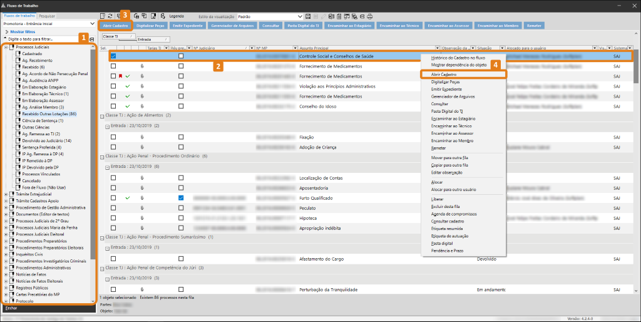The height and width of the screenshot is (322, 641).
Task: Select Recebido Outras Lotações (86) tree item
Action: [x=49, y=114]
